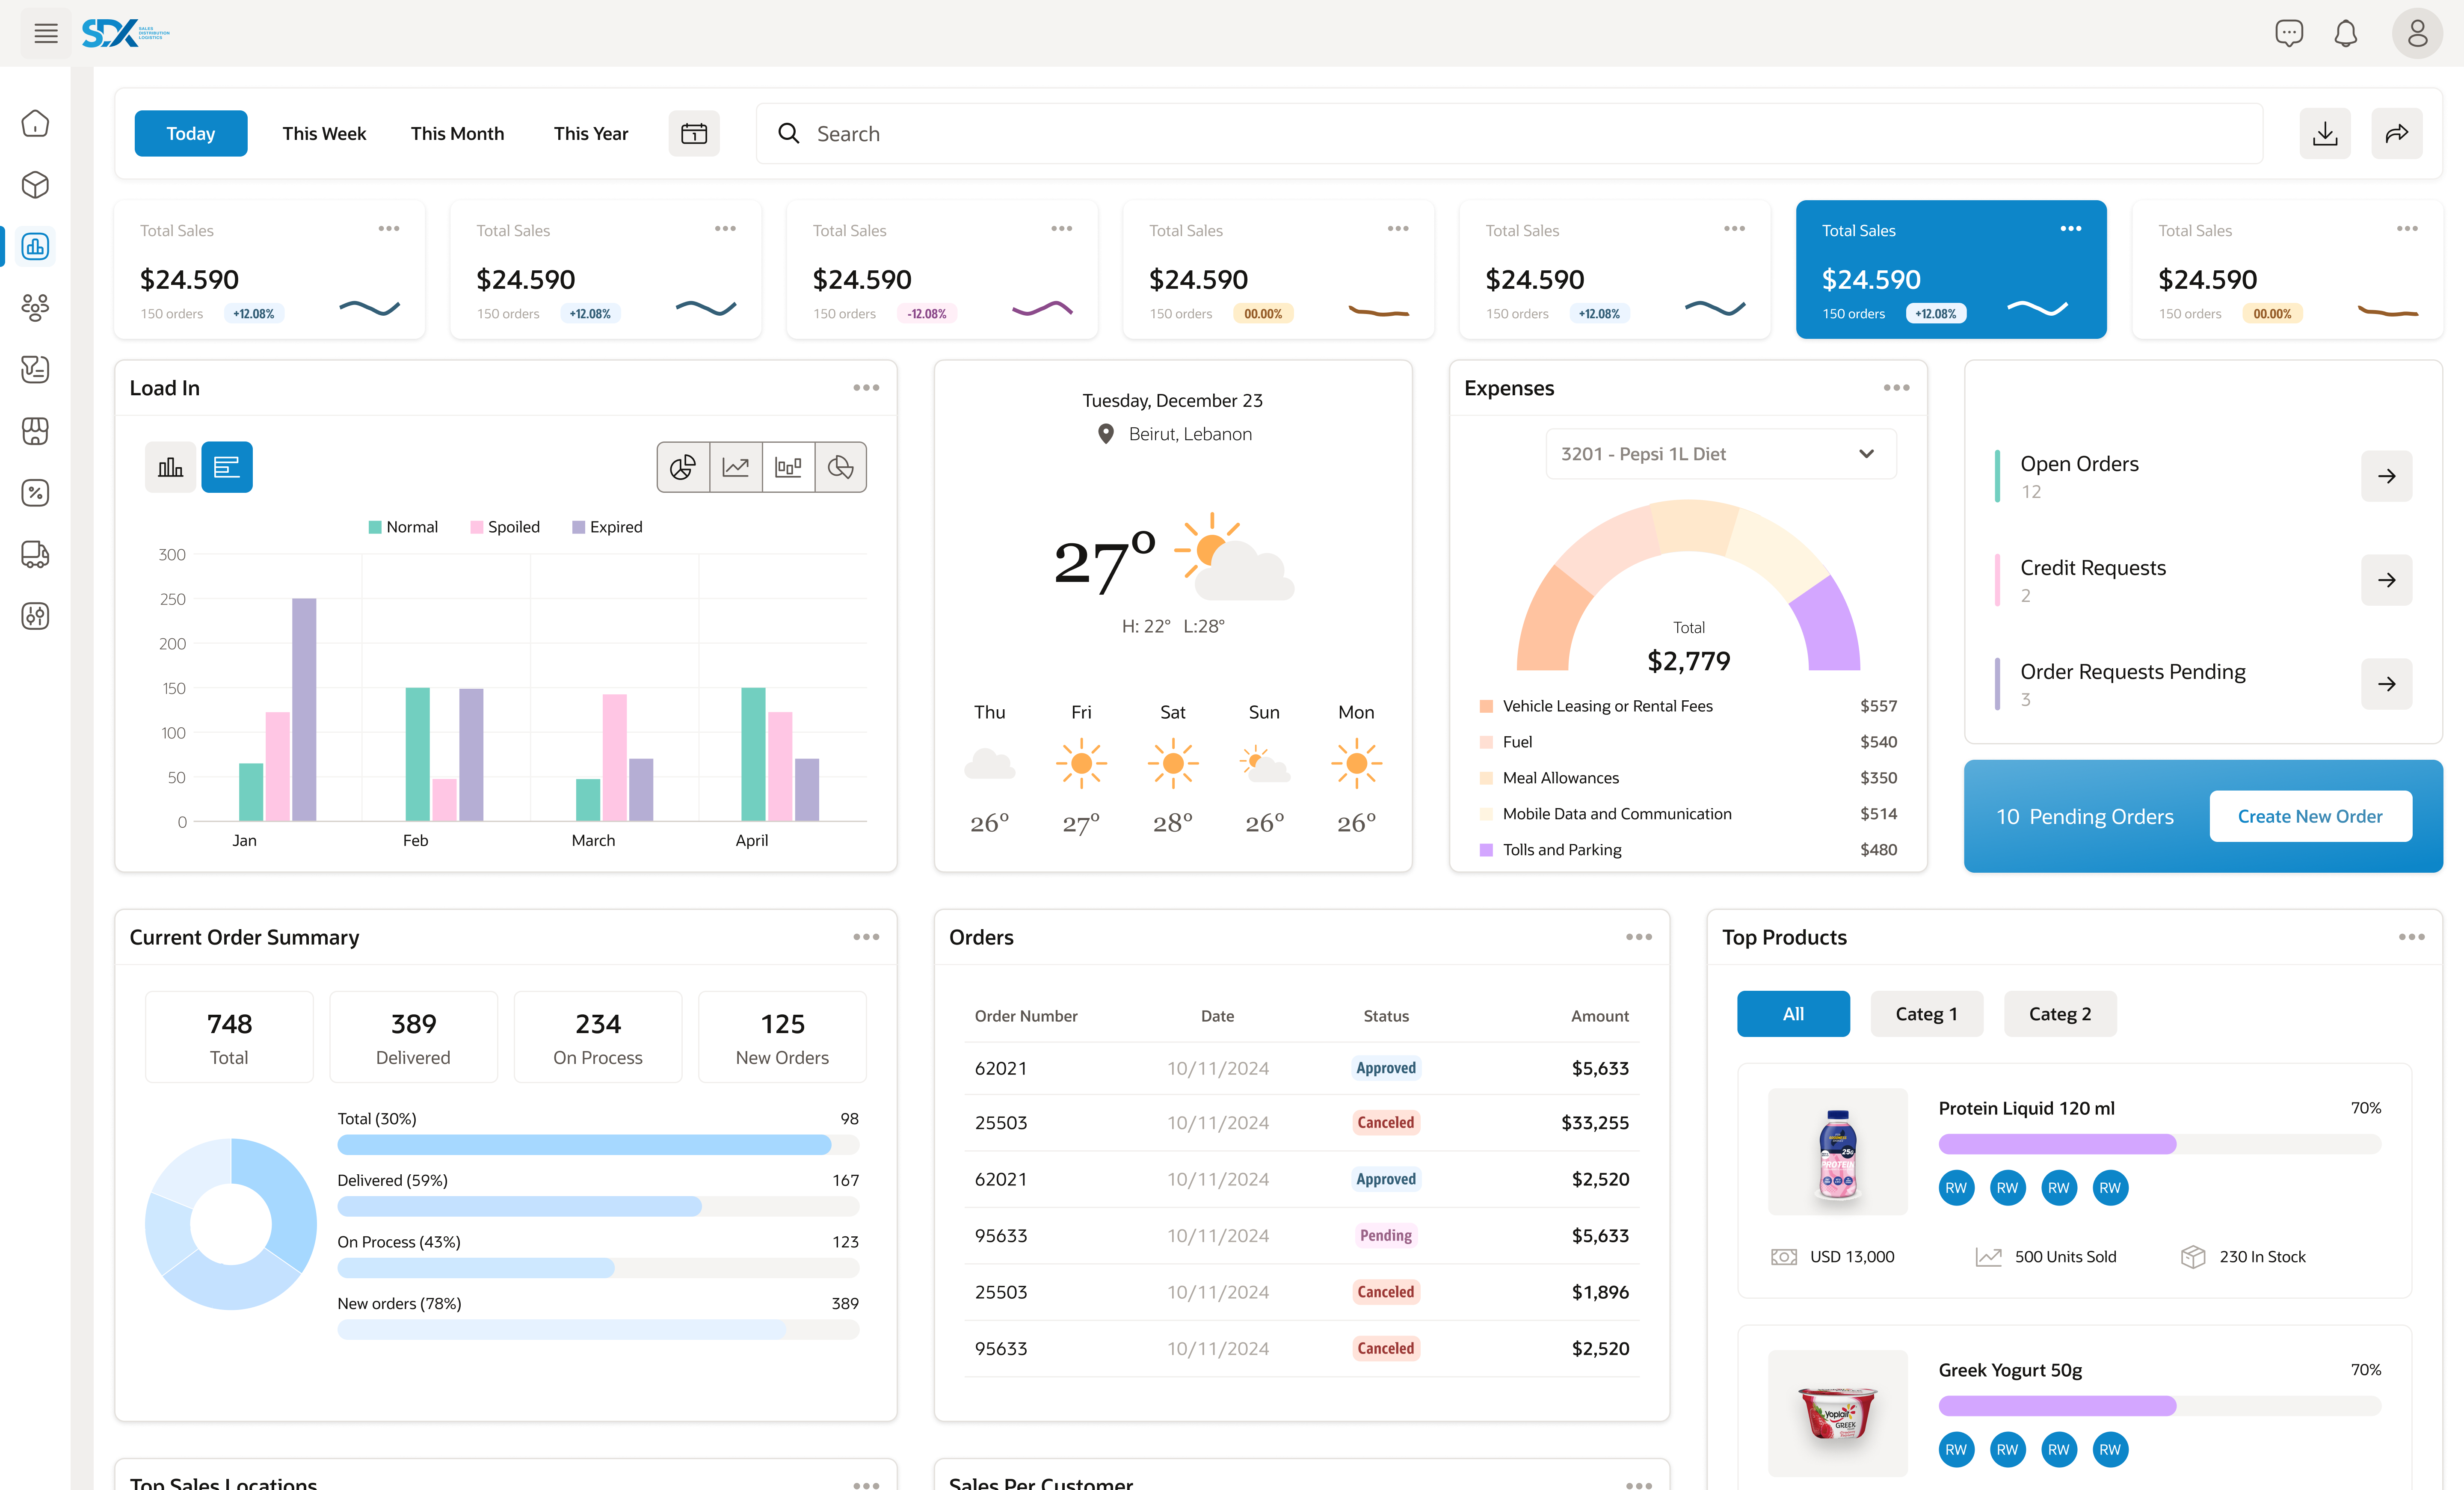The image size is (2464, 1490).
Task: Open Current Order Summary options menu
Action: [866, 937]
